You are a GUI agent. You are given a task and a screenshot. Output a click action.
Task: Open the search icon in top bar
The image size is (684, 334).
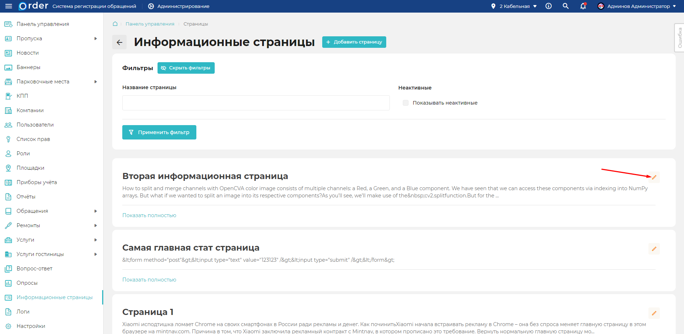click(565, 6)
